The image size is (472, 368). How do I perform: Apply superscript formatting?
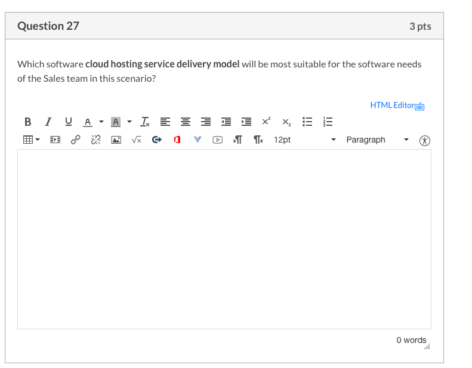click(x=266, y=121)
